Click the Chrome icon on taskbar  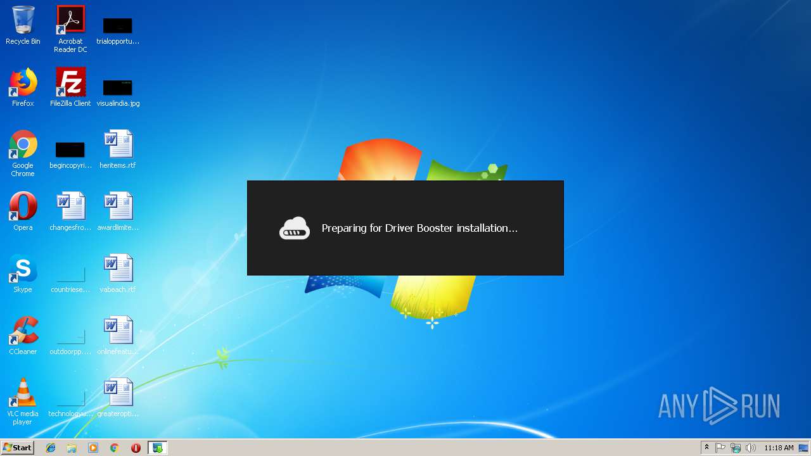115,448
